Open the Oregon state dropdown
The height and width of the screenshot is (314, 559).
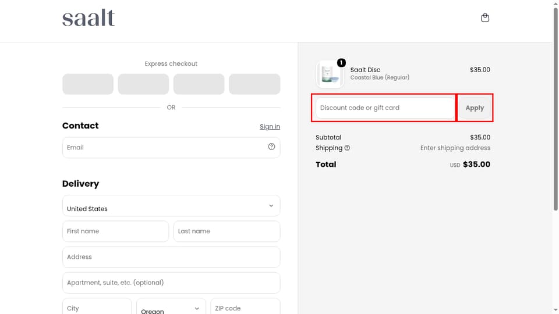[x=171, y=308]
